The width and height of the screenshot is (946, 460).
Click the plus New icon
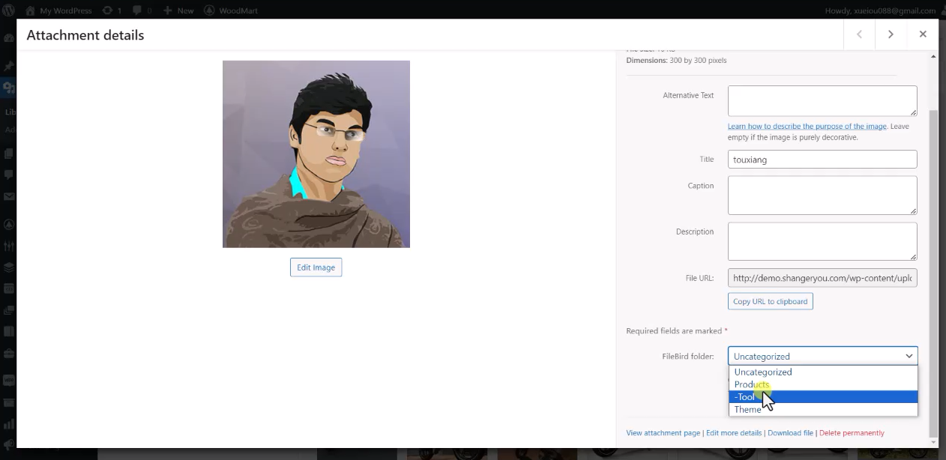point(167,10)
